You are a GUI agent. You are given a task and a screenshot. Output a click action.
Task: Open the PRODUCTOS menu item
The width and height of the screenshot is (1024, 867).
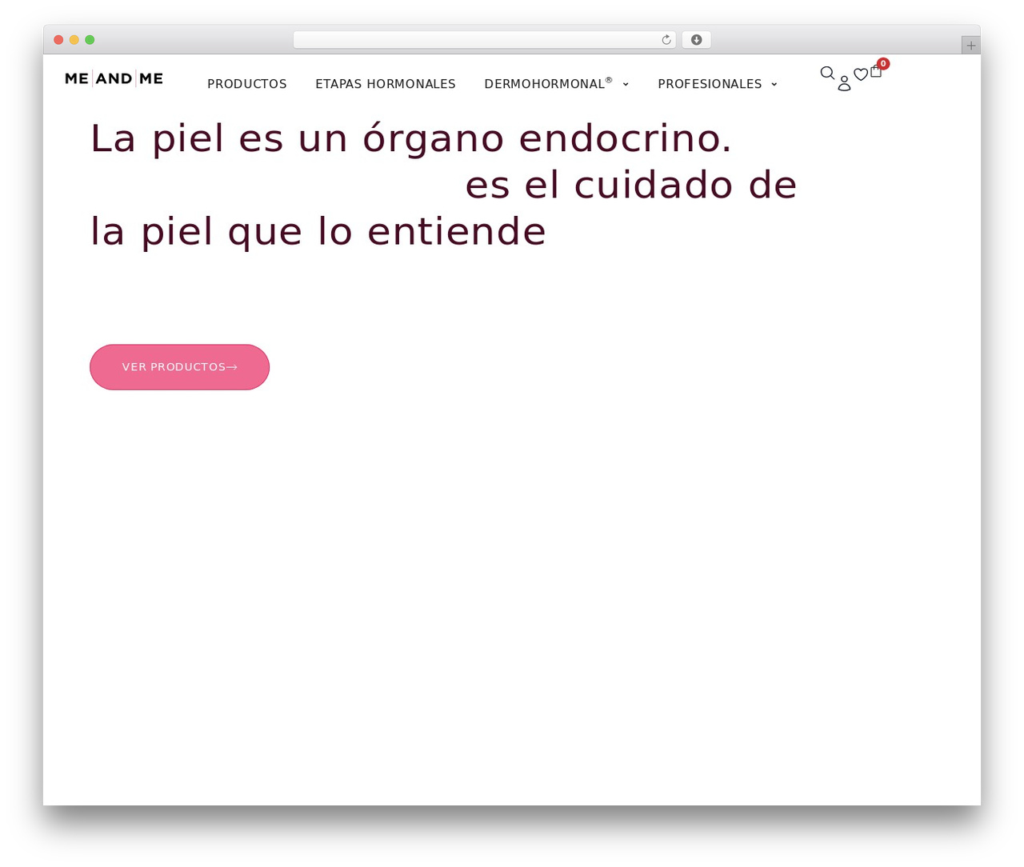point(247,84)
